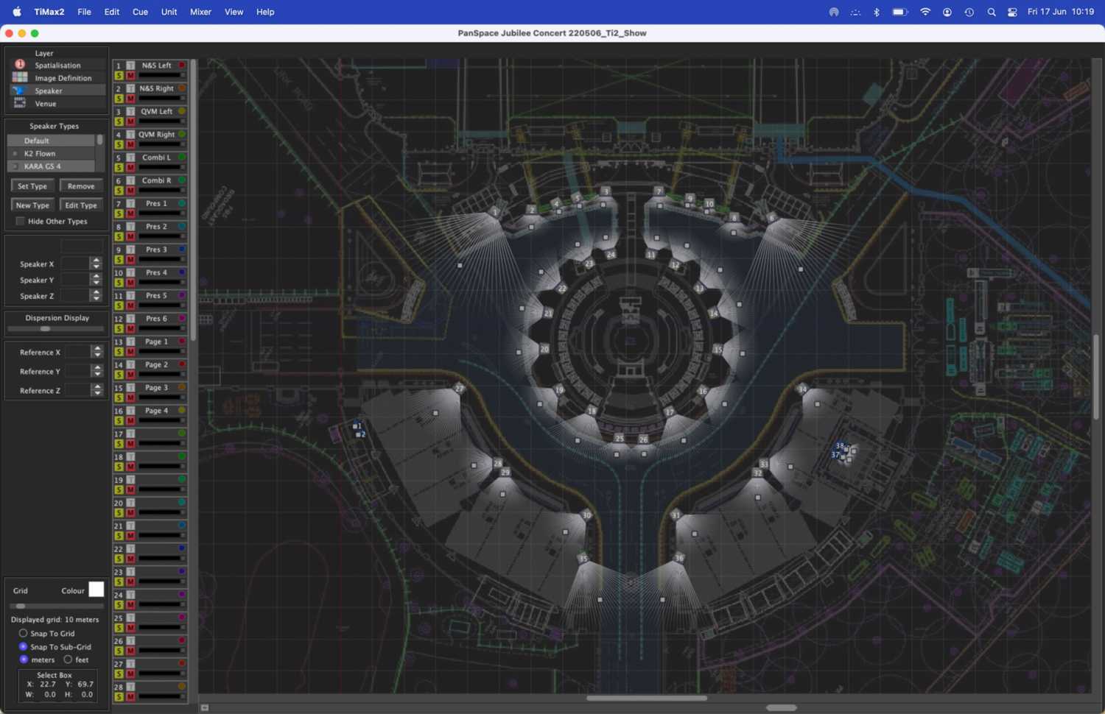Click the T icon on Combi L
Viewport: 1105px width, 714px height.
[130, 158]
